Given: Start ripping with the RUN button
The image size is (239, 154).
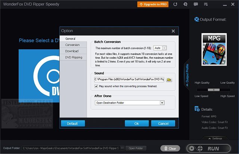Looking at the screenshot, I should pos(209,148).
